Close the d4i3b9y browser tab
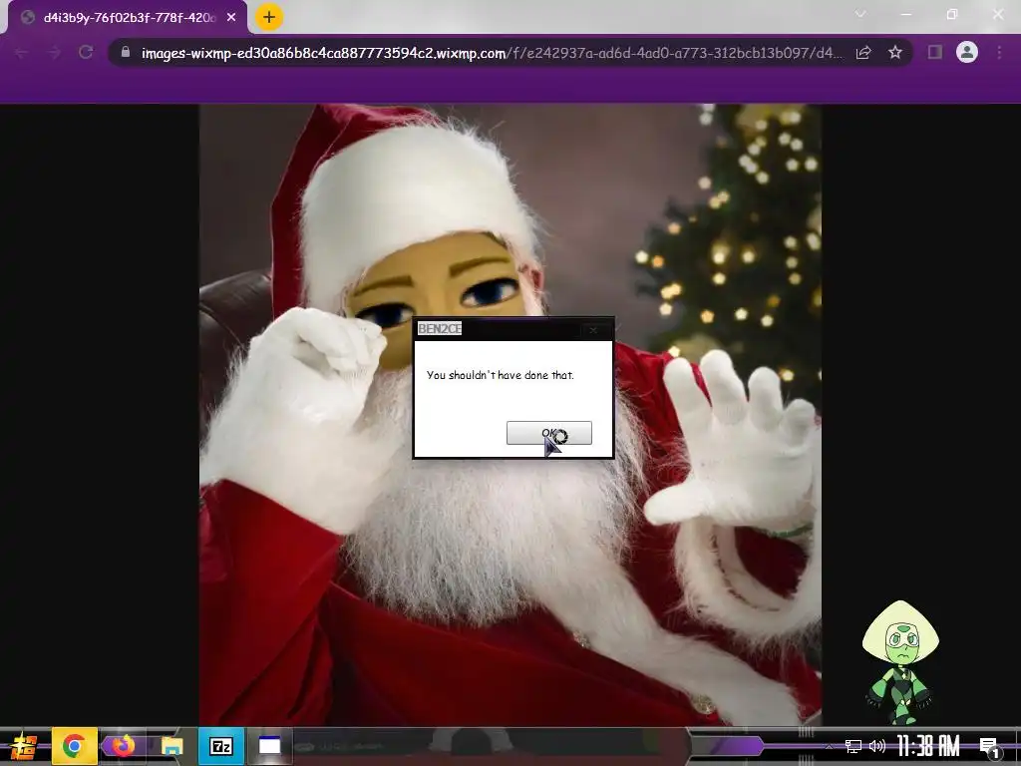 [231, 18]
